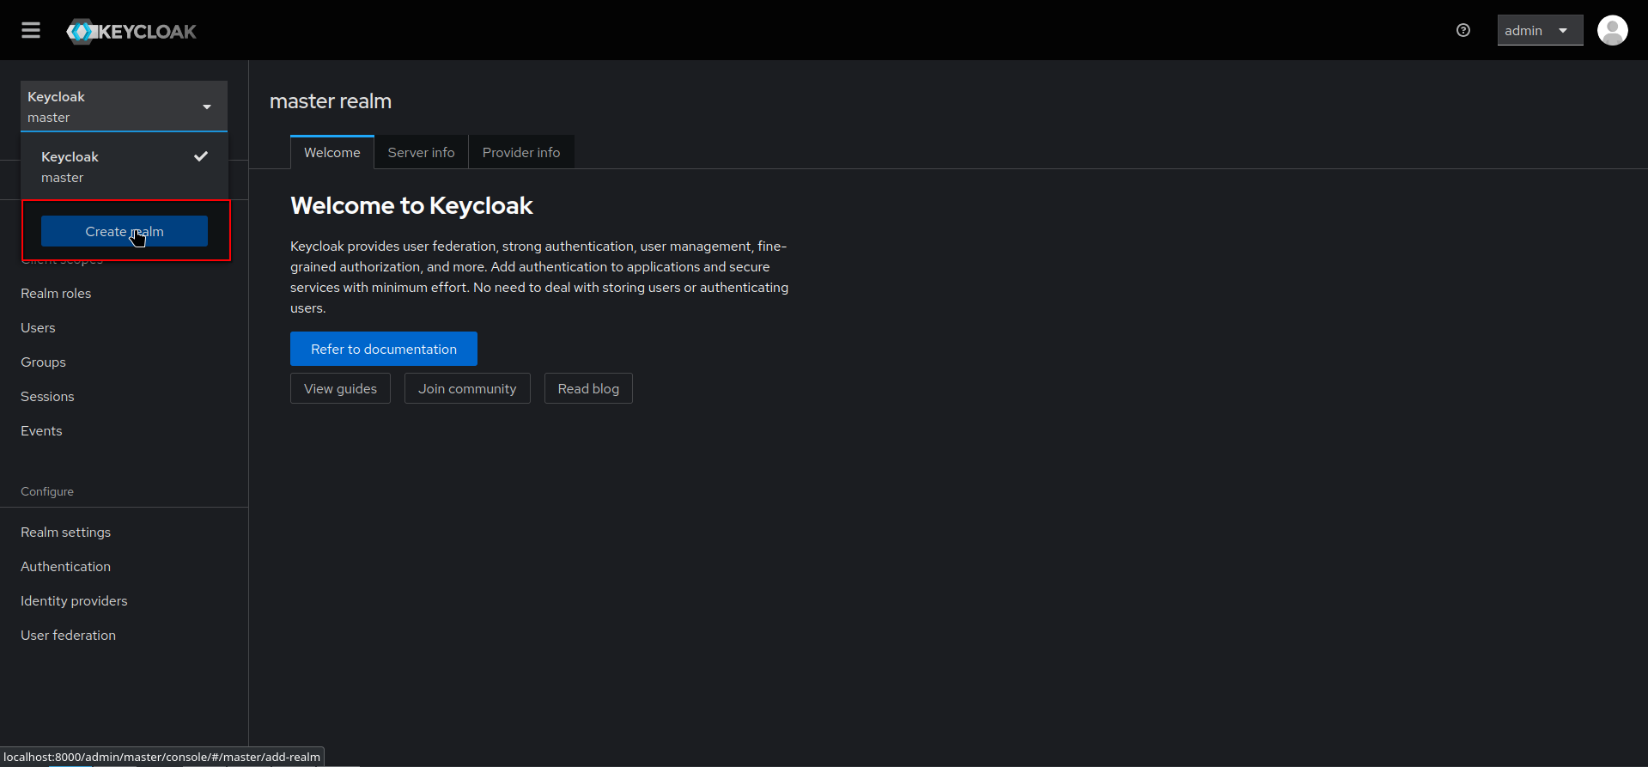
Task: Click the Keycloak description paragraph
Action: tap(539, 277)
